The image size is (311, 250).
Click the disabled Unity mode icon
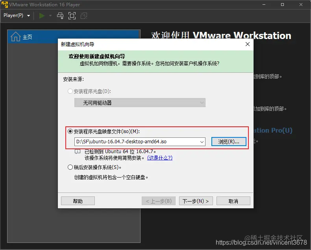coord(84,16)
